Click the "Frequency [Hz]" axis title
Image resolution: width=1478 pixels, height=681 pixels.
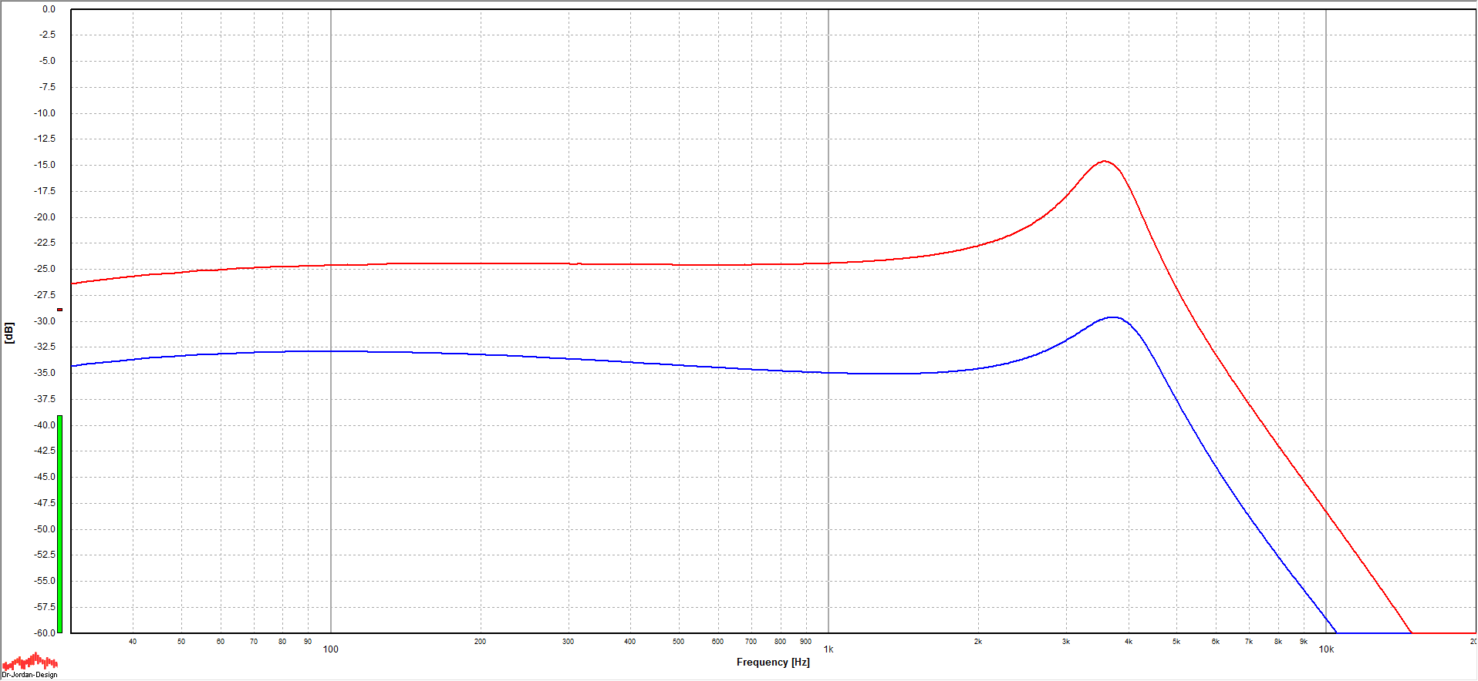pos(772,663)
